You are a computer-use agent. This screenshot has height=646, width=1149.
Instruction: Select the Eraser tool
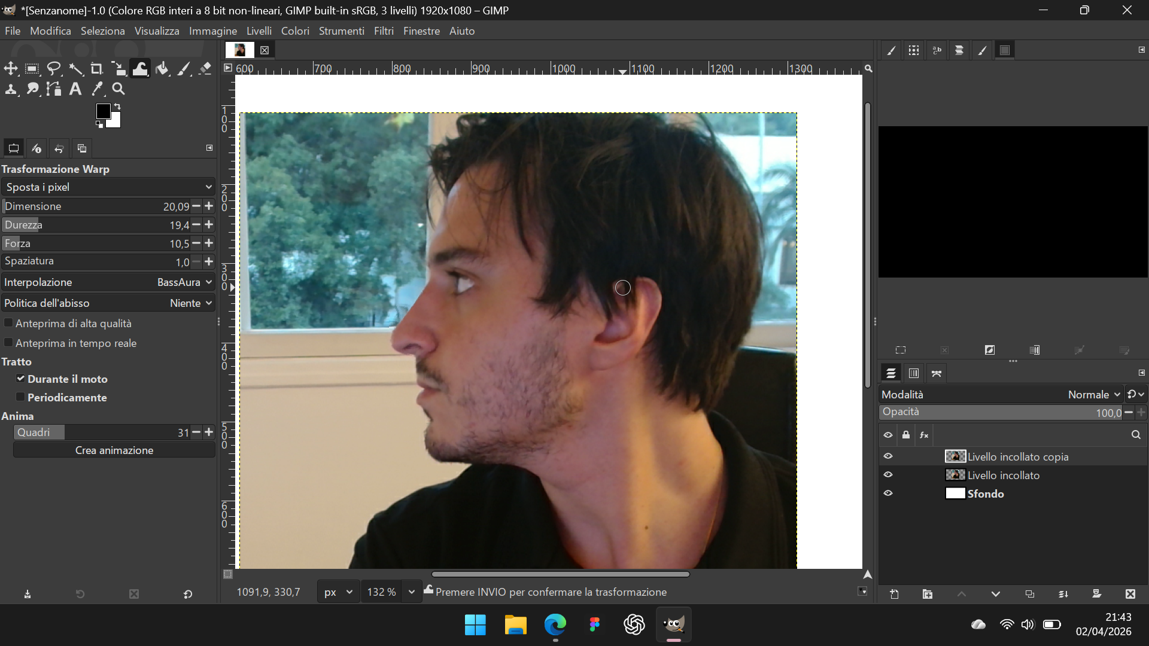tap(205, 69)
